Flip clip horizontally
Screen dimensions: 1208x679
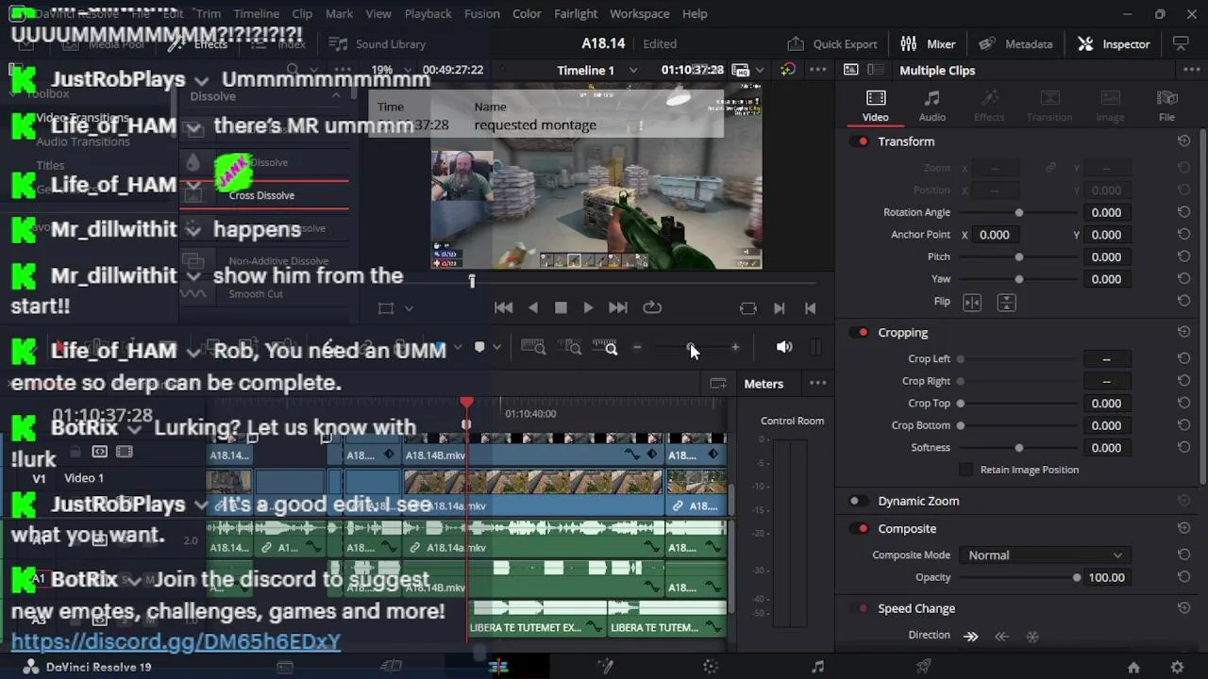coord(972,302)
